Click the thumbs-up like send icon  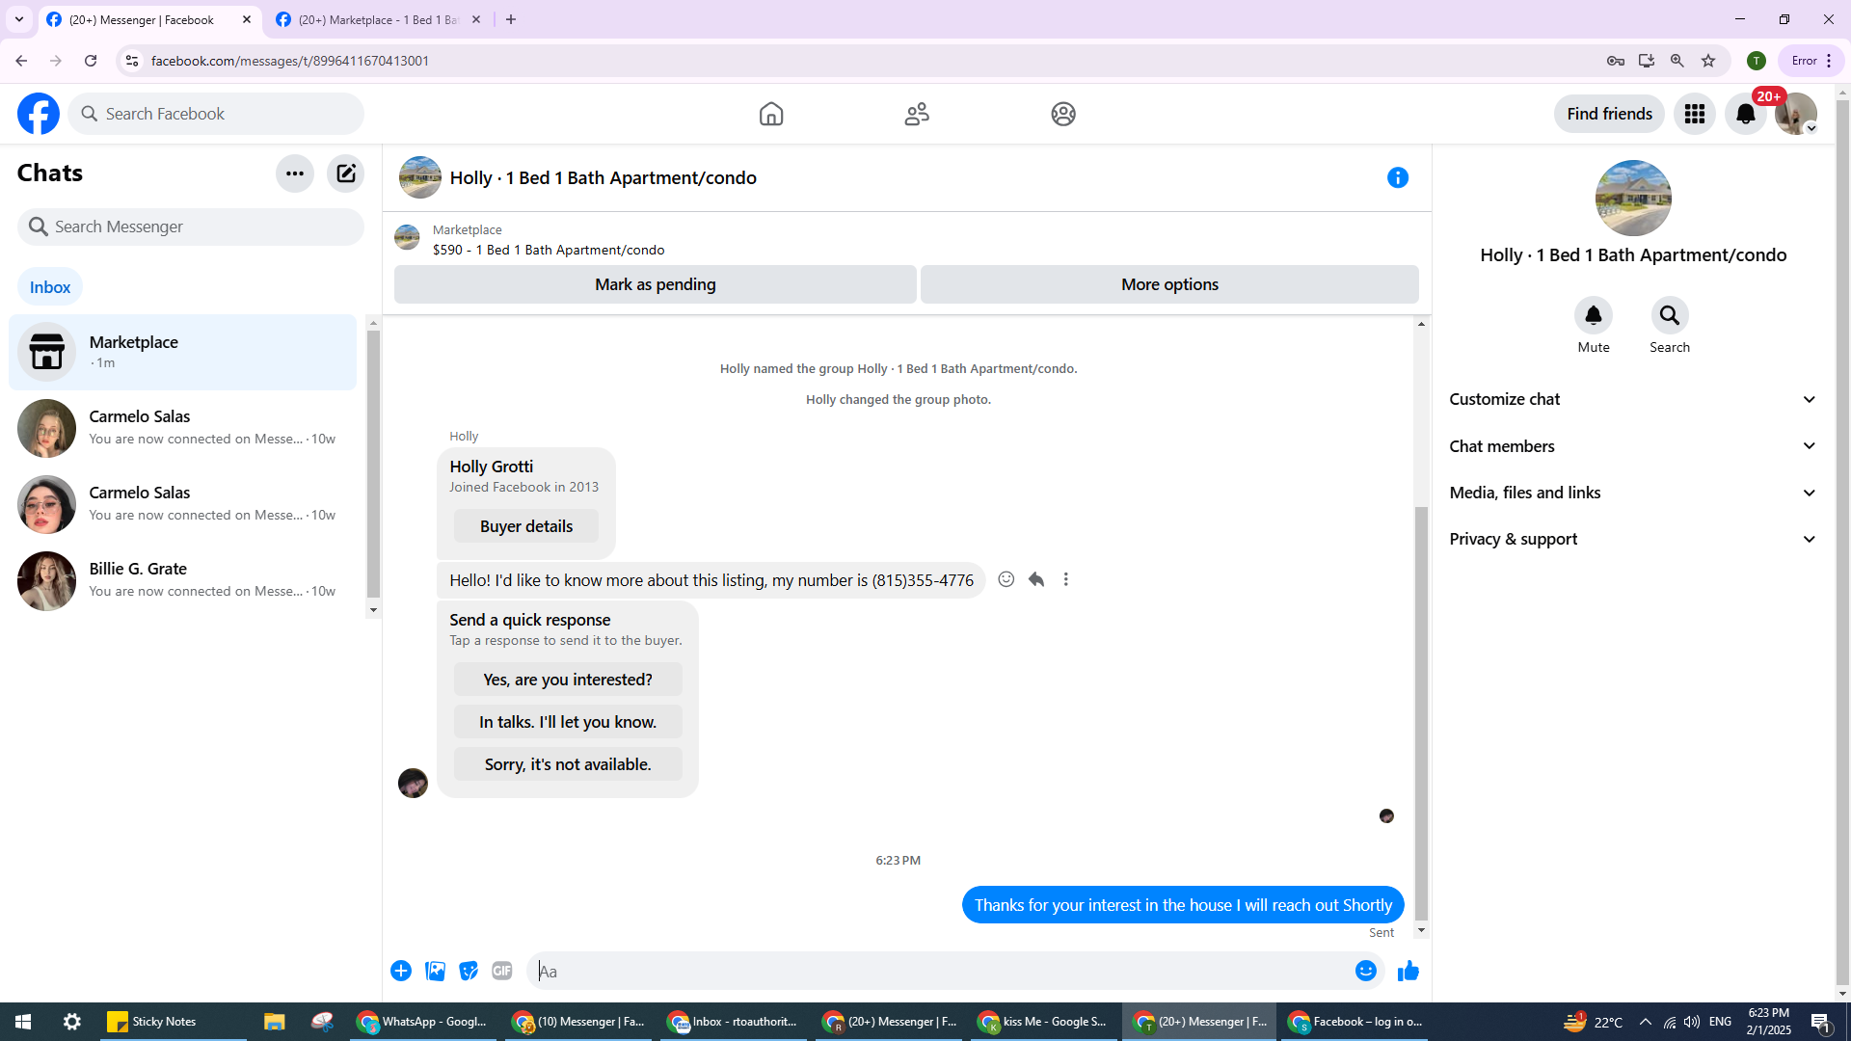click(x=1408, y=971)
